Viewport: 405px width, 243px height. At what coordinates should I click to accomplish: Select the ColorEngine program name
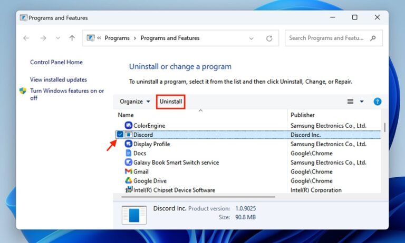(149, 126)
